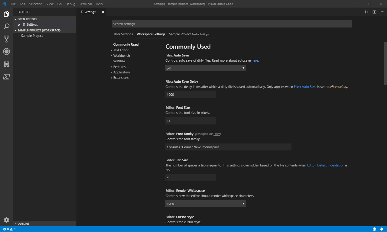Click the Search settings input box
The height and width of the screenshot is (232, 387).
[232, 24]
